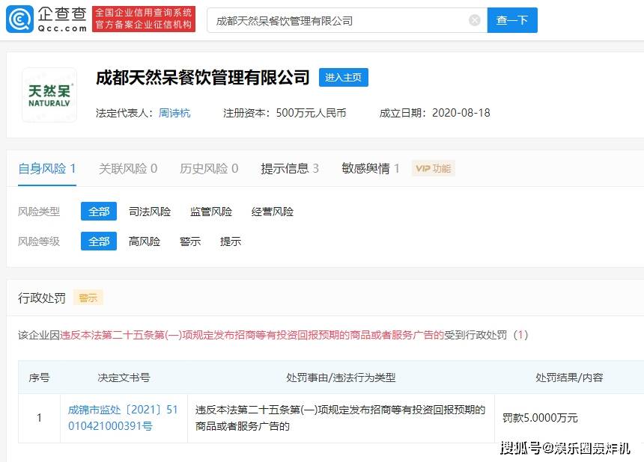Click the 处罚结果/内容 column header

pyautogui.click(x=569, y=378)
